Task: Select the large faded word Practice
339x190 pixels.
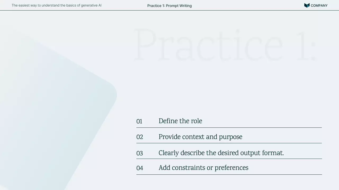Action: tap(208, 45)
